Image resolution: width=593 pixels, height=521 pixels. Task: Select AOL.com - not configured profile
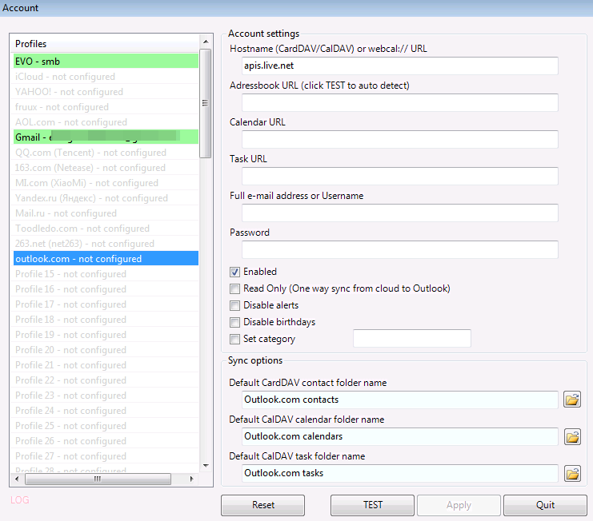106,122
